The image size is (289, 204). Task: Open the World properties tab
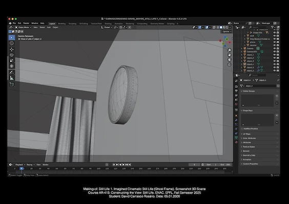236,104
